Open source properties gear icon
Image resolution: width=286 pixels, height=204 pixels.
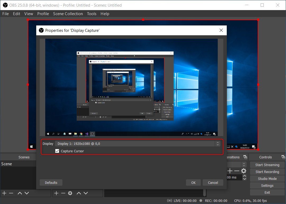[70, 193]
